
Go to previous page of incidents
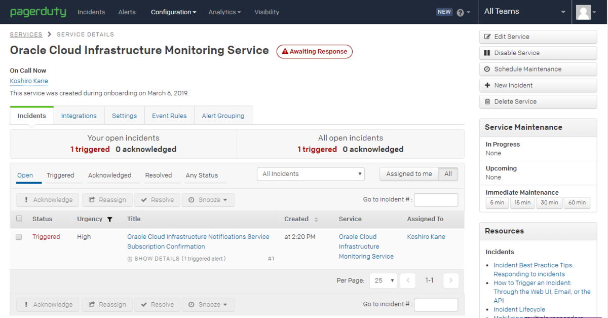408,280
